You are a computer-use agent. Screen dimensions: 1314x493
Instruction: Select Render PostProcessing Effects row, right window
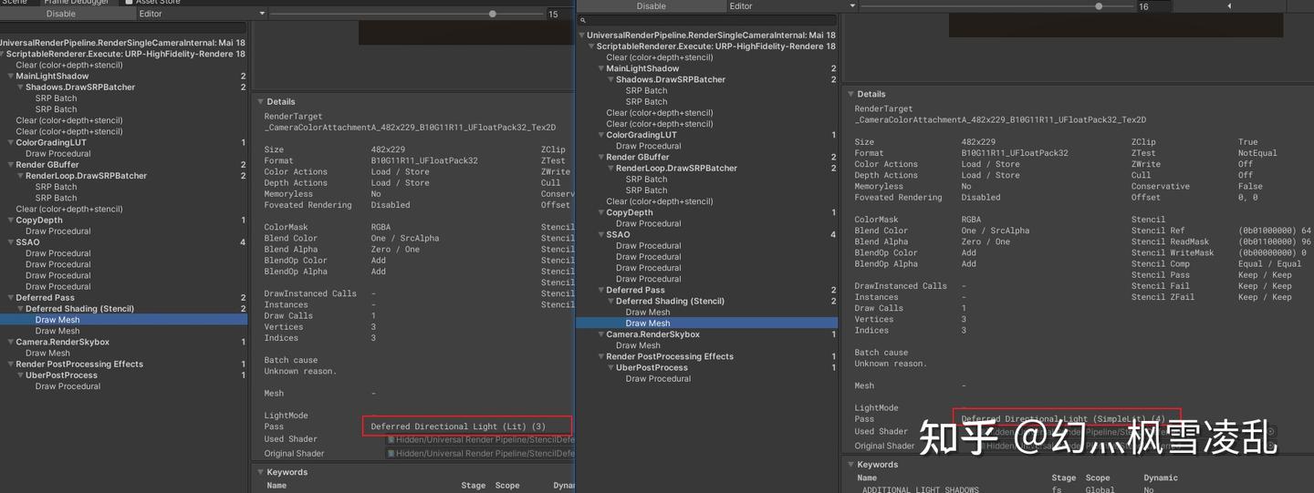tap(707, 356)
